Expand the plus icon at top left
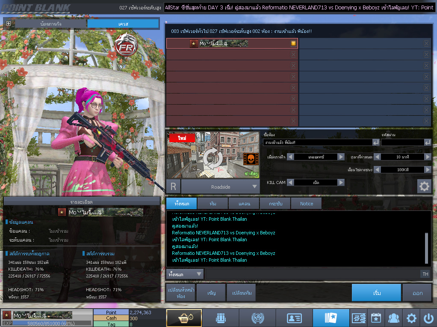Image resolution: width=437 pixels, height=327 pixels. pyautogui.click(x=9, y=23)
